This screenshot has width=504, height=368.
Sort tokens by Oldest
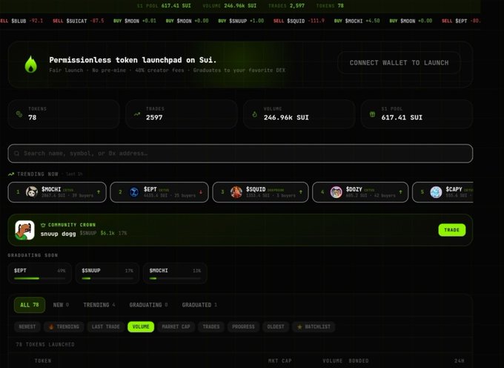tap(276, 327)
